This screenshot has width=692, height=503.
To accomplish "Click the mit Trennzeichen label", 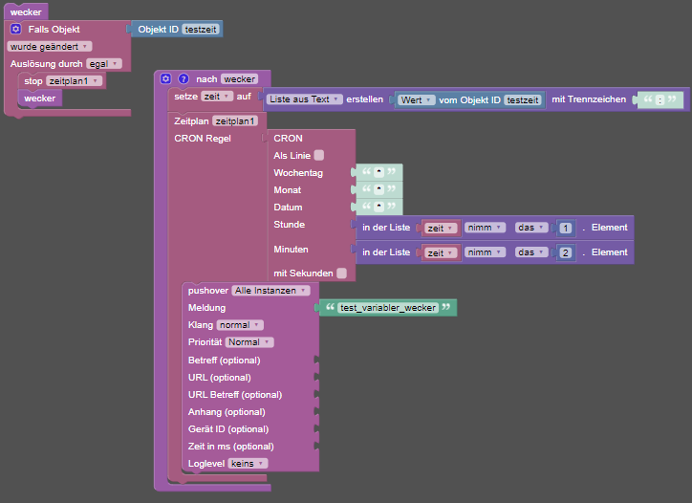I will 589,99.
